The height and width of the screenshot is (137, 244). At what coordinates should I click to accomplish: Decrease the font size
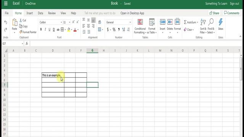point(77,22)
